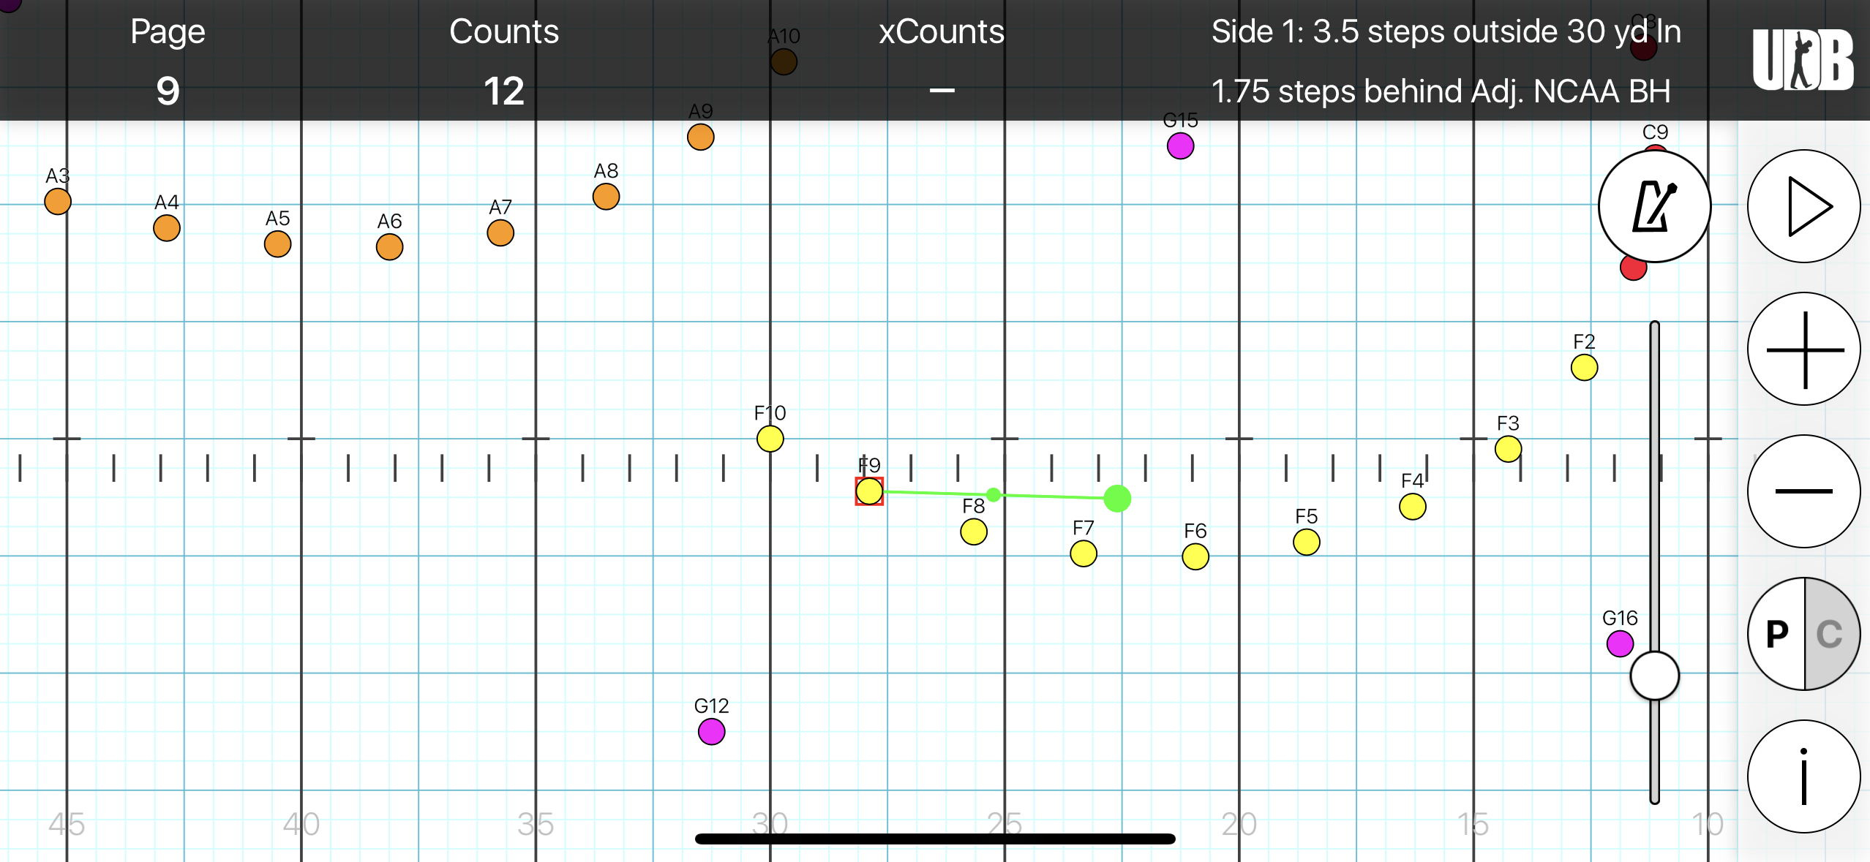Select orange performer dot A6
Image resolution: width=1870 pixels, height=862 pixels.
tap(390, 247)
